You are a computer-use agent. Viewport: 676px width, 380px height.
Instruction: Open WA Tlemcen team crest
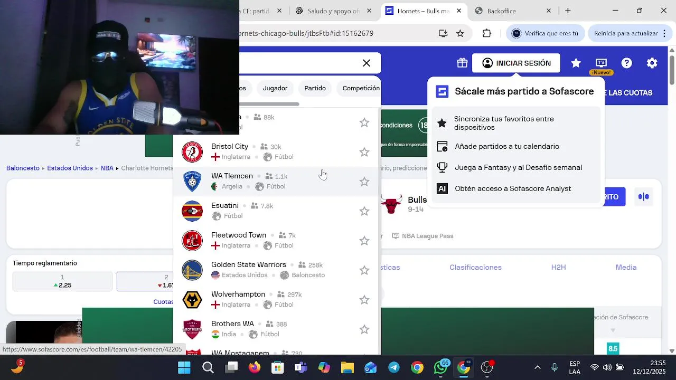pyautogui.click(x=192, y=182)
